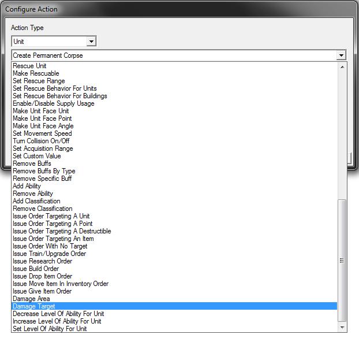Image resolution: width=359 pixels, height=338 pixels.
Task: Choose Set Rescue Range
Action: click(174, 81)
